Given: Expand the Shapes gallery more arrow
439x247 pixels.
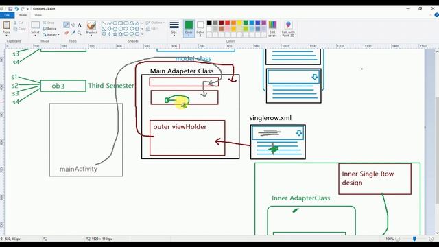Looking at the screenshot, I should tap(142, 34).
